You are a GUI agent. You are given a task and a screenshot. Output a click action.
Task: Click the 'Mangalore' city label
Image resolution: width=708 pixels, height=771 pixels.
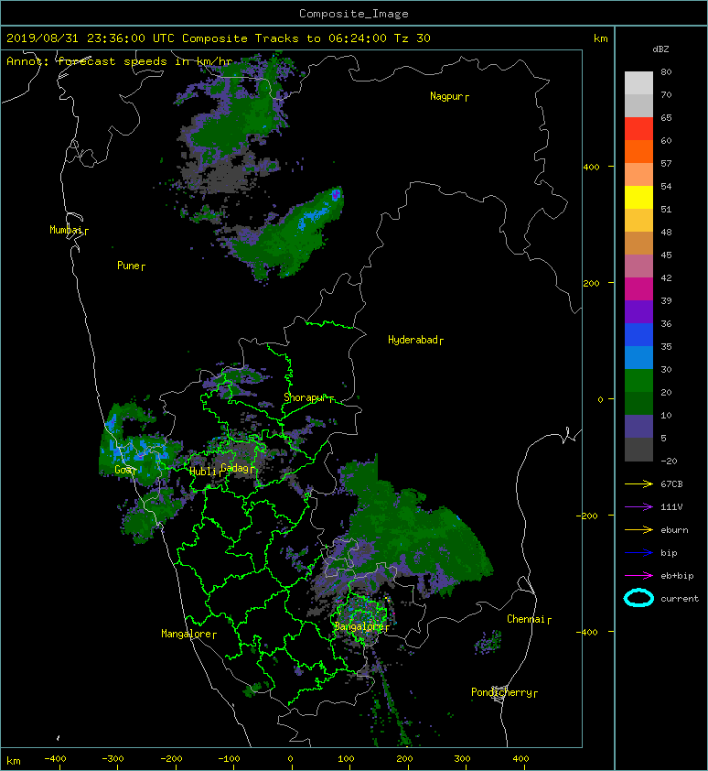187,634
